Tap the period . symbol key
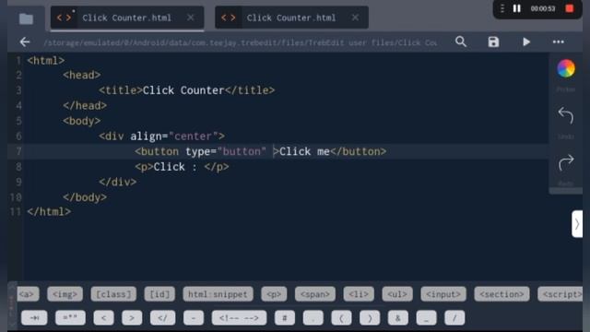590x332 pixels. 313,317
